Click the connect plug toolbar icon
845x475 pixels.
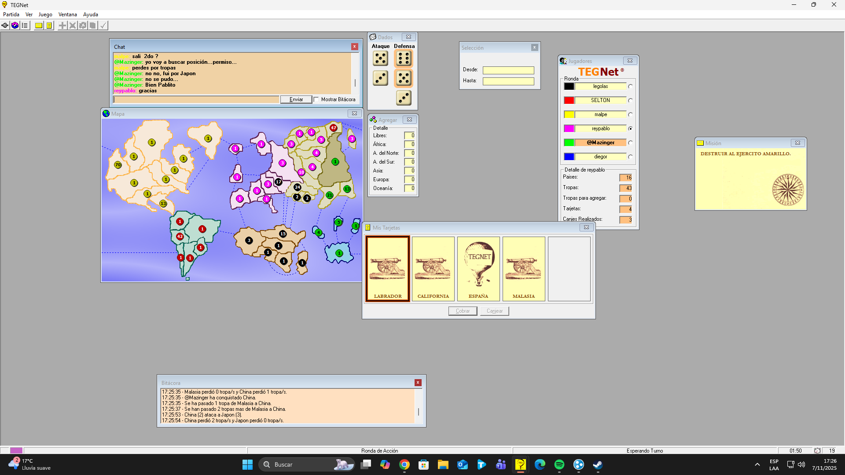pyautogui.click(x=5, y=26)
